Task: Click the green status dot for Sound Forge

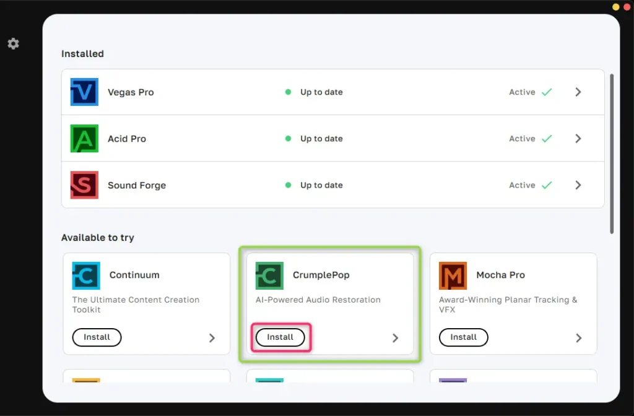Action: click(x=288, y=184)
